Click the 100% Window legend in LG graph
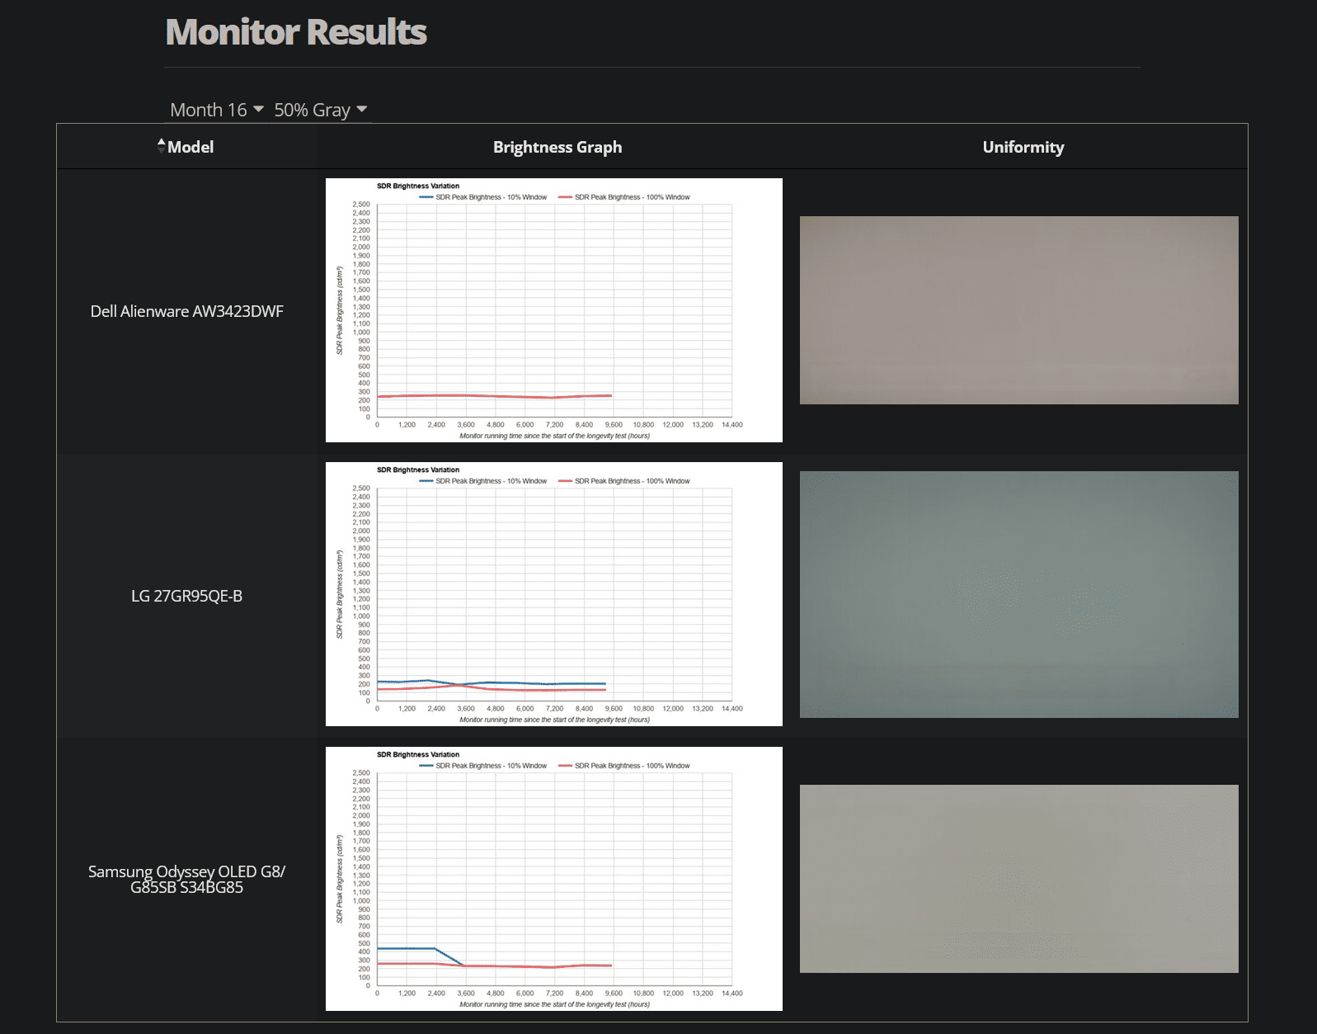 (624, 481)
